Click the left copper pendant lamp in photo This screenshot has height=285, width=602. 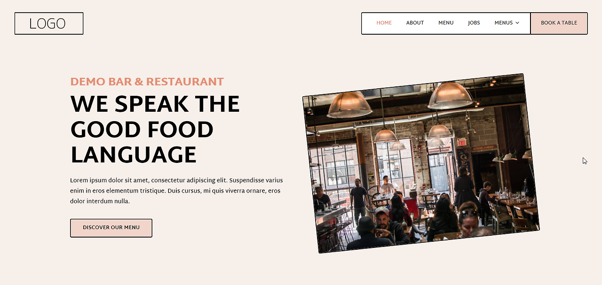coord(349,105)
